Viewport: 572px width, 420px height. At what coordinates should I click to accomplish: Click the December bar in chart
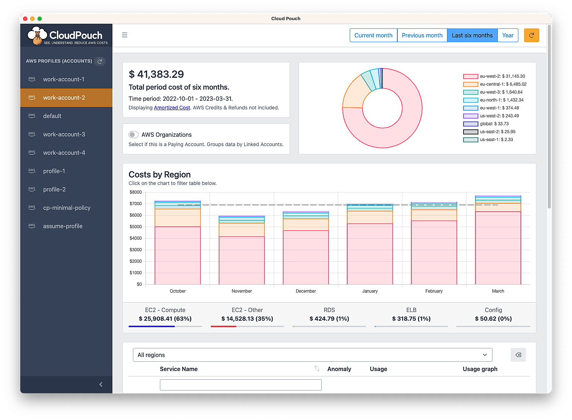click(x=306, y=248)
